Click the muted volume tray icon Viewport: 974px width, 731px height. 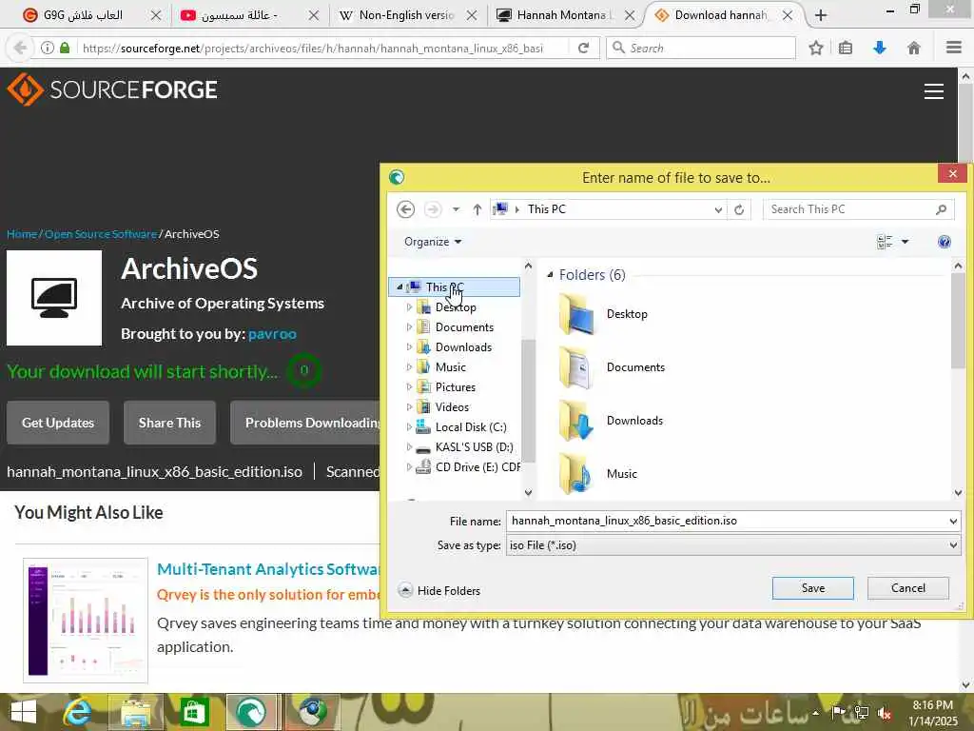[885, 712]
